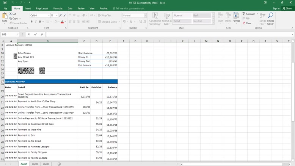This screenshot has width=295, height=166.
Task: Click the Sign in link
Action: 276,8
